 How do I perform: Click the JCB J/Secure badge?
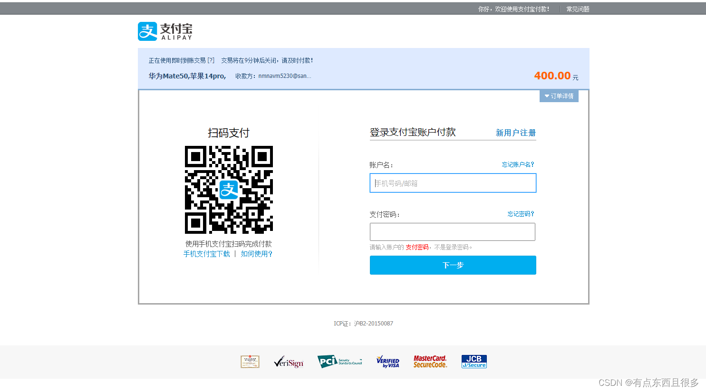coord(474,362)
